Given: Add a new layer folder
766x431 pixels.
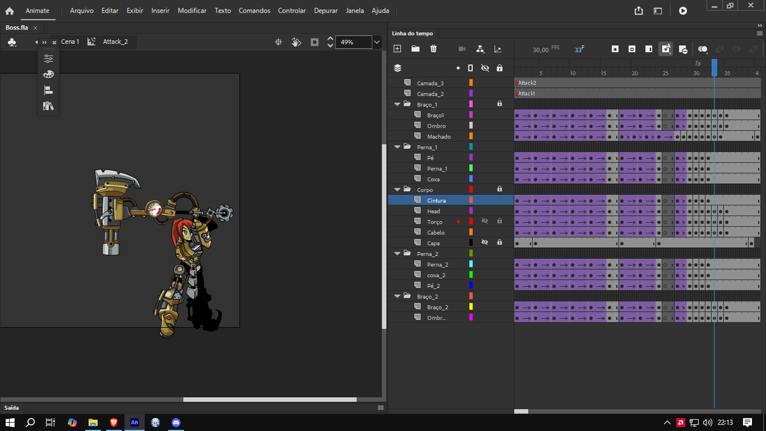Looking at the screenshot, I should (415, 49).
